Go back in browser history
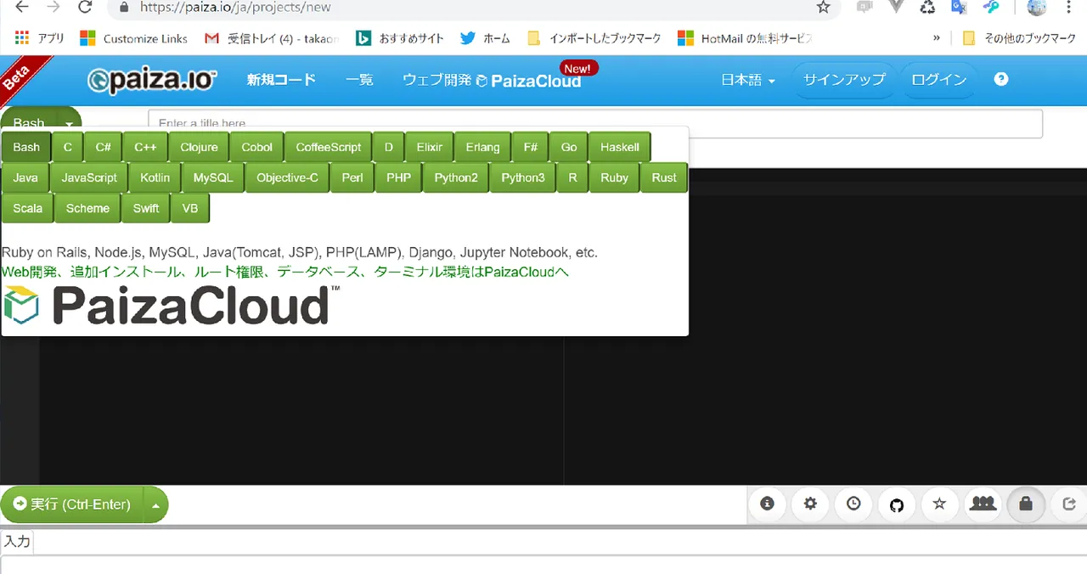1087x574 pixels. 21,8
